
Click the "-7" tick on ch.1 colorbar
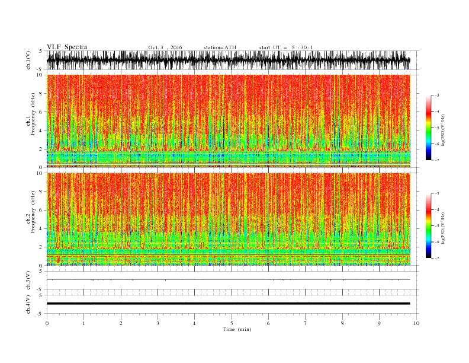(437, 160)
